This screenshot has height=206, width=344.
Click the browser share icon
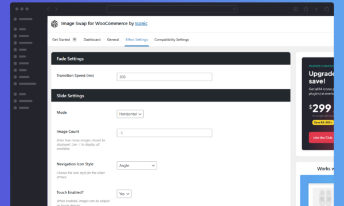tap(306, 9)
